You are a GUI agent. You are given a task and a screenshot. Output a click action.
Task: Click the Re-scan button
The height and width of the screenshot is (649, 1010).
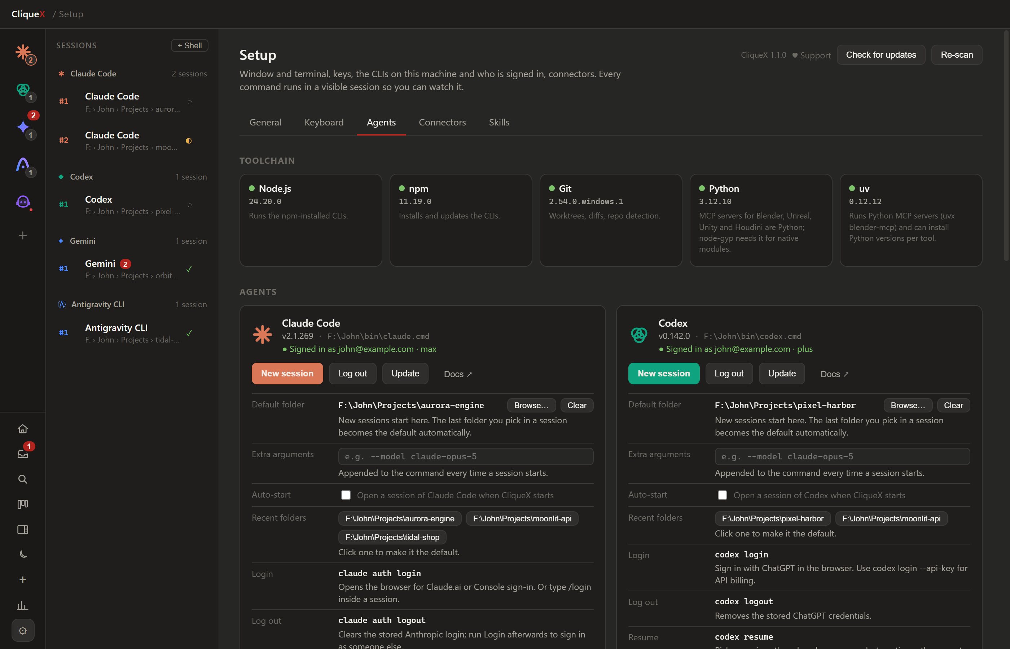click(x=957, y=55)
